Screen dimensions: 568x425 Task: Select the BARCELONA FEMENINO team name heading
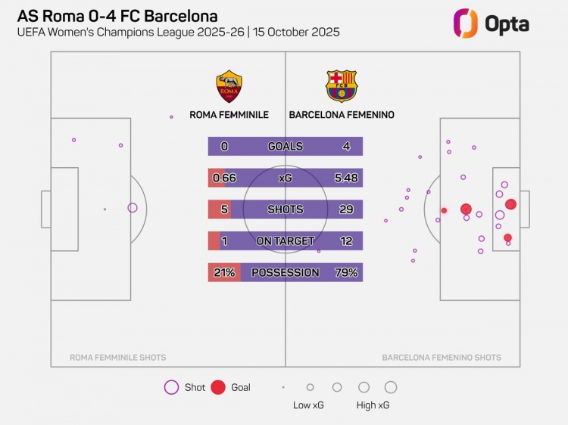coord(342,115)
